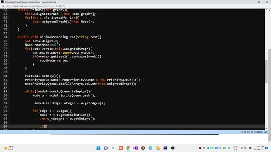Collapse the fold marker at line 77

click(x=8, y=49)
